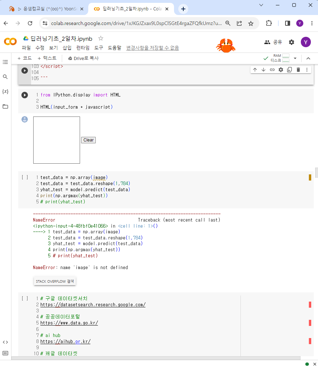This screenshot has height=367, width=318.
Task: Close the 딥러닝기초_2일차.ipynb tab
Action: click(x=167, y=9)
